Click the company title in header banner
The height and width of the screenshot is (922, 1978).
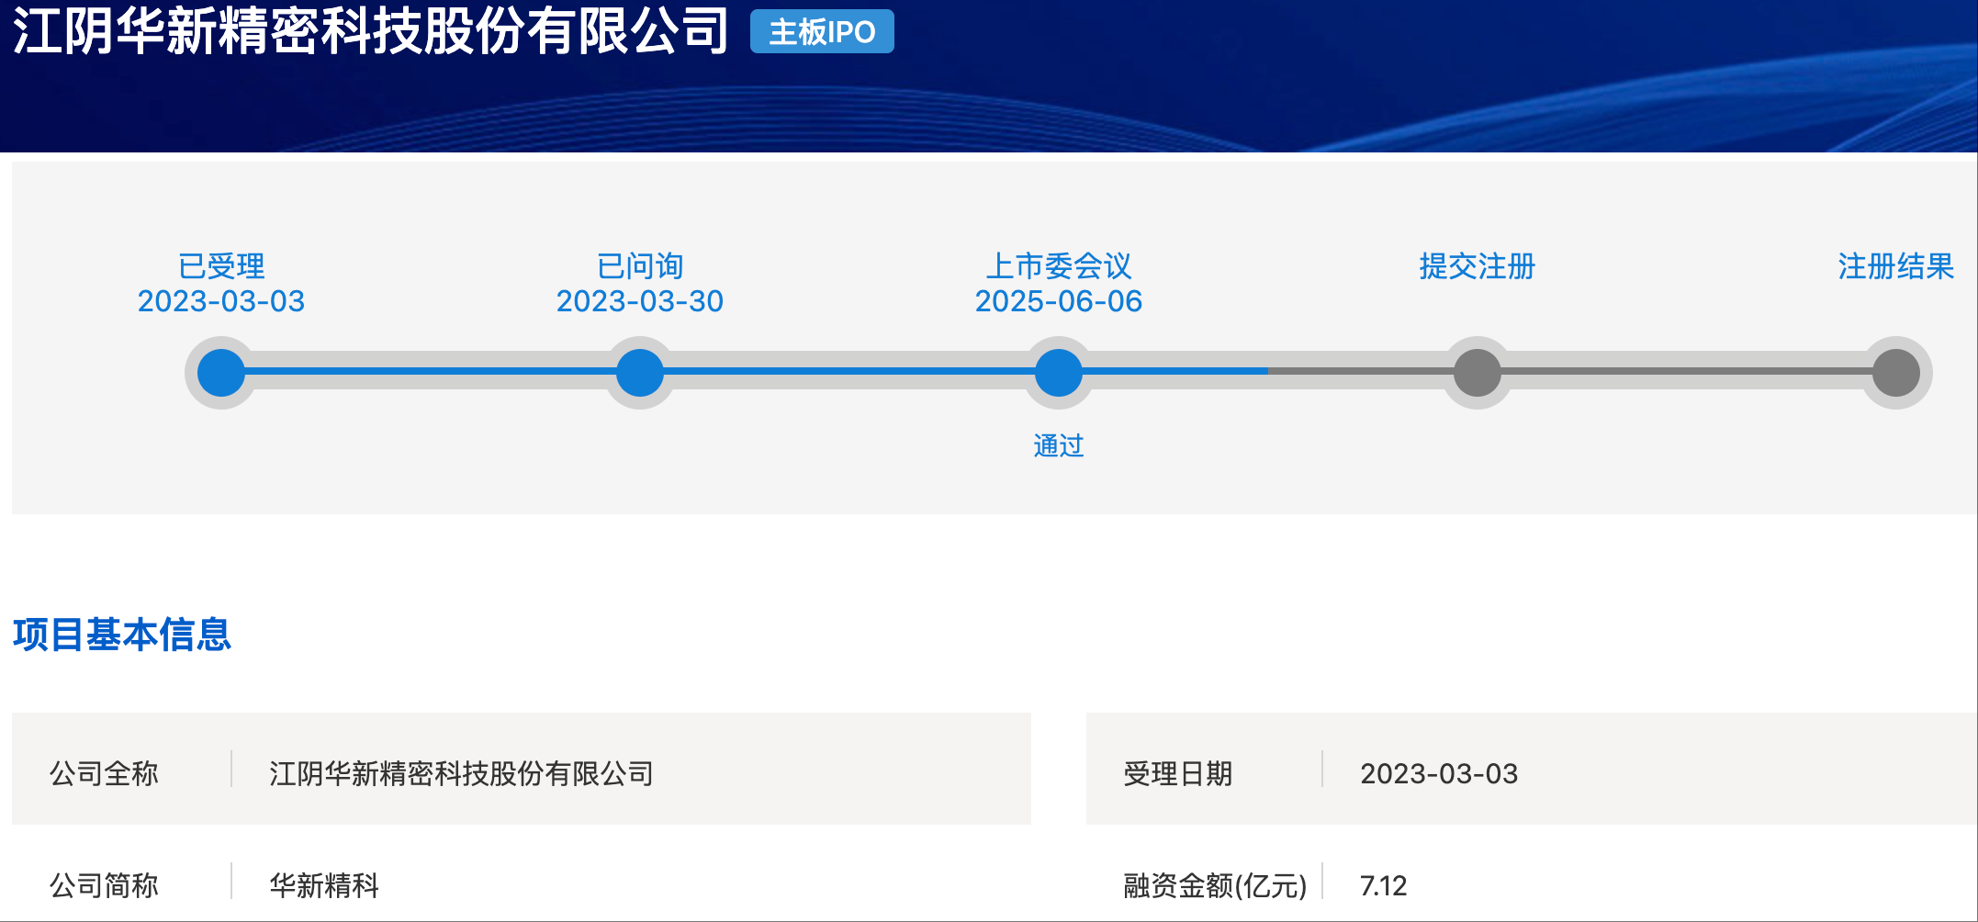pyautogui.click(x=371, y=30)
